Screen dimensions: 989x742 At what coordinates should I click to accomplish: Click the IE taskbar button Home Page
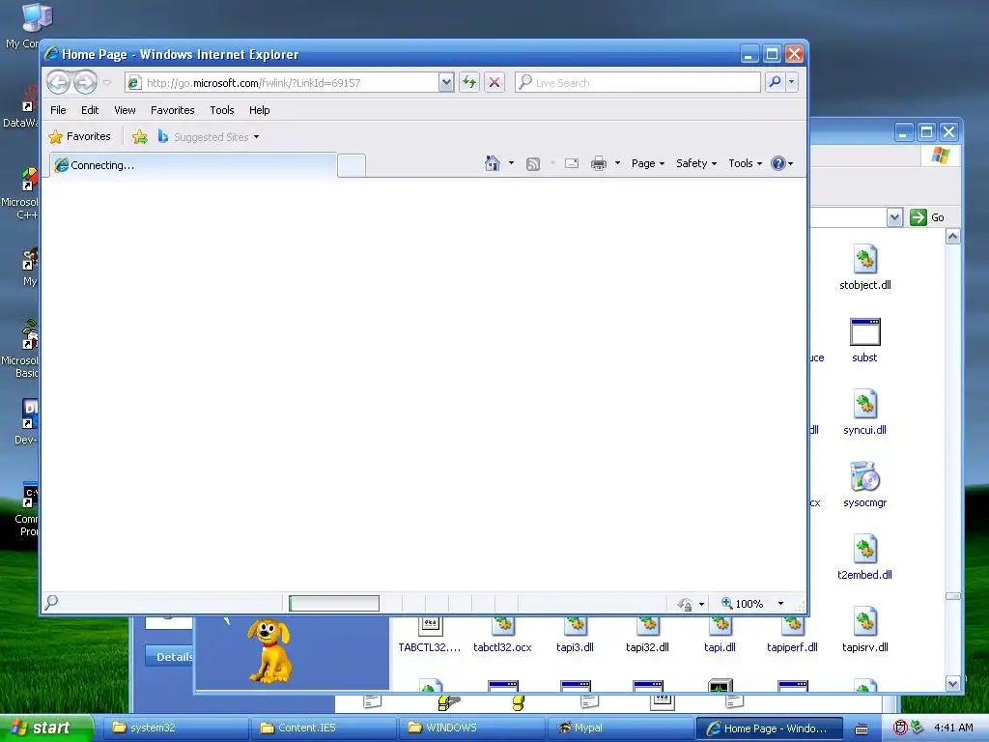(x=770, y=728)
